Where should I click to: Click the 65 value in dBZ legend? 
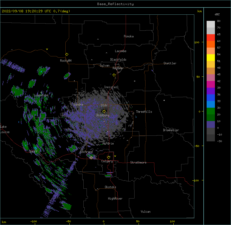[219, 34]
